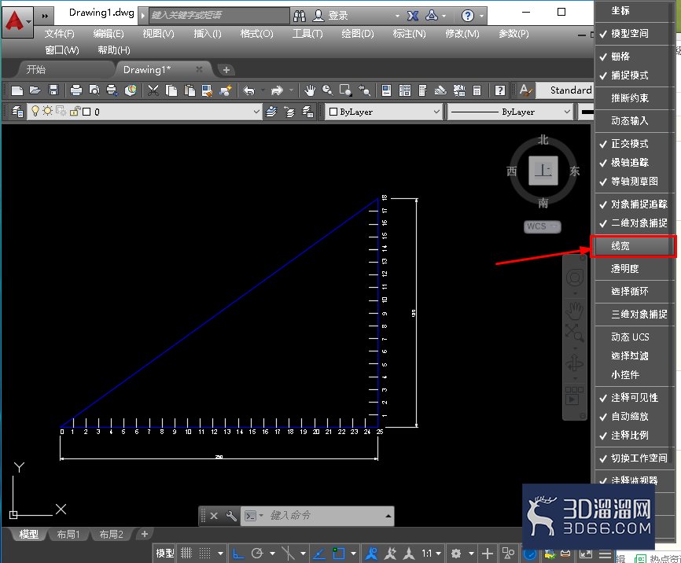Enable the 线宽 lineweight option
The width and height of the screenshot is (681, 563).
click(633, 246)
